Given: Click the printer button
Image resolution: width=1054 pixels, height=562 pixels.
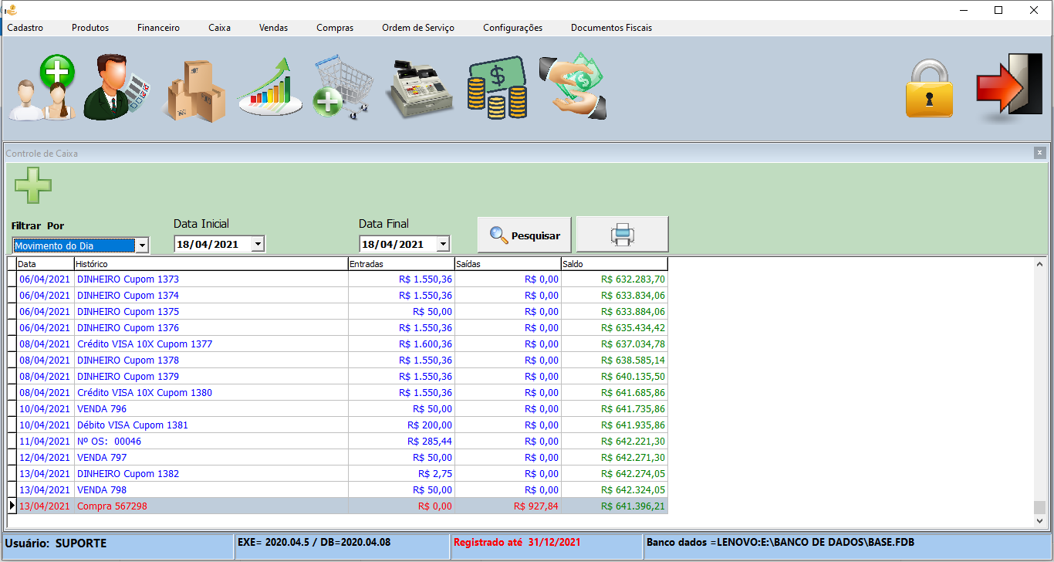Looking at the screenshot, I should point(622,235).
